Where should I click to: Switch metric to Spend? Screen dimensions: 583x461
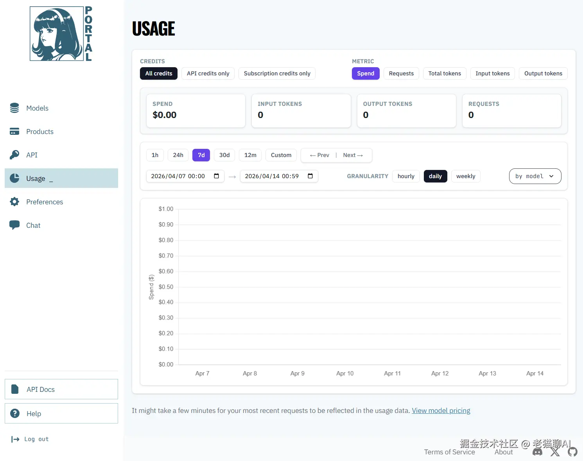pos(366,73)
